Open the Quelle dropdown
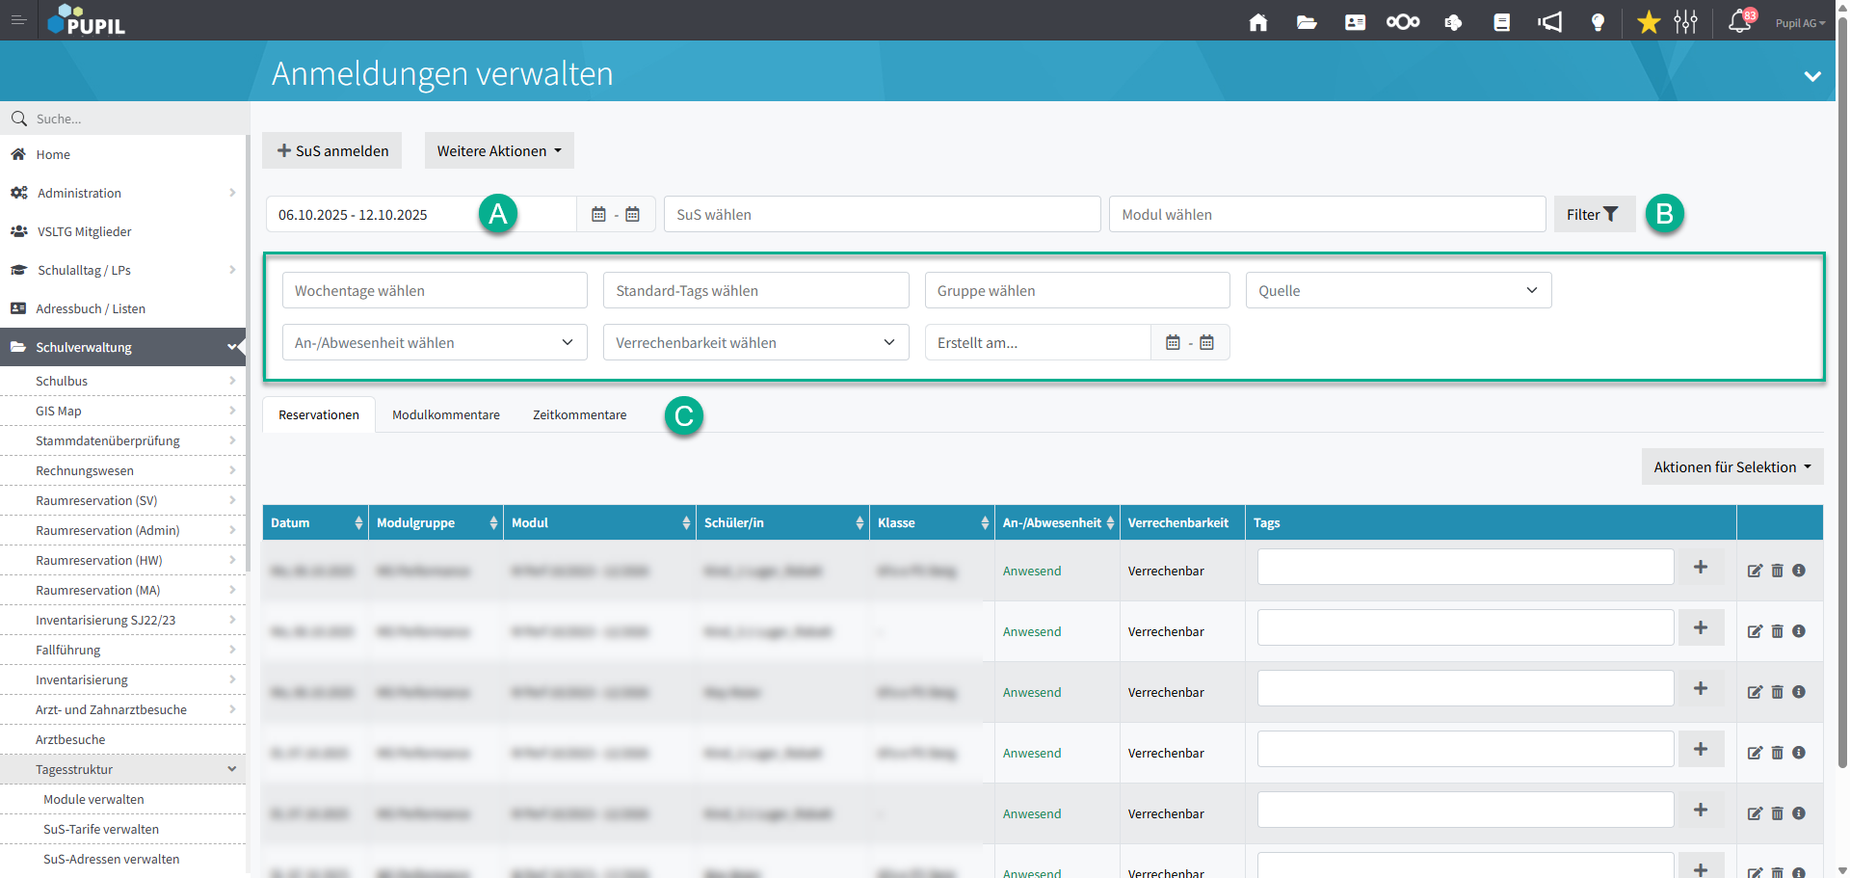 [1397, 290]
